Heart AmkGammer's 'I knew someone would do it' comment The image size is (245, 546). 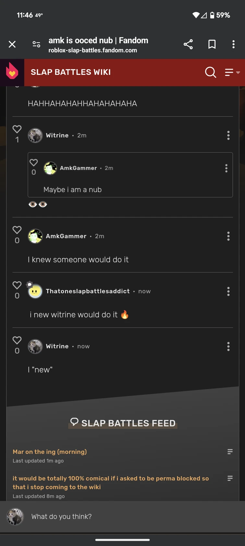pyautogui.click(x=17, y=230)
